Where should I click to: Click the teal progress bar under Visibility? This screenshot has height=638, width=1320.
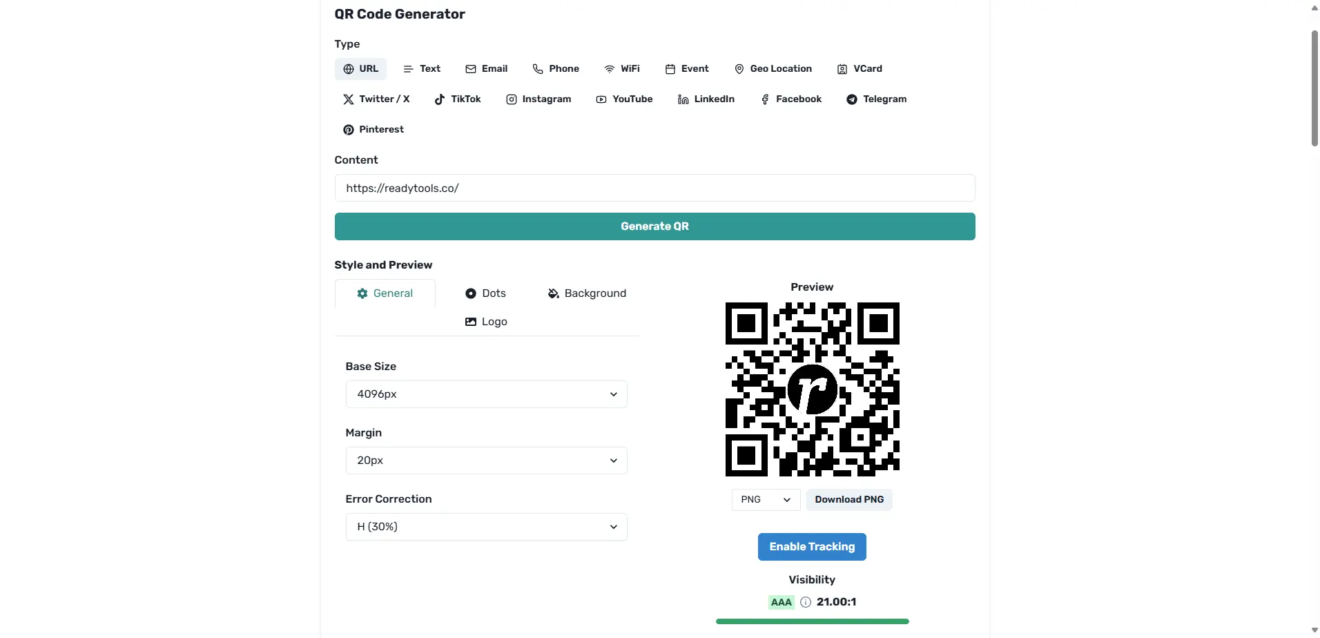tap(812, 621)
